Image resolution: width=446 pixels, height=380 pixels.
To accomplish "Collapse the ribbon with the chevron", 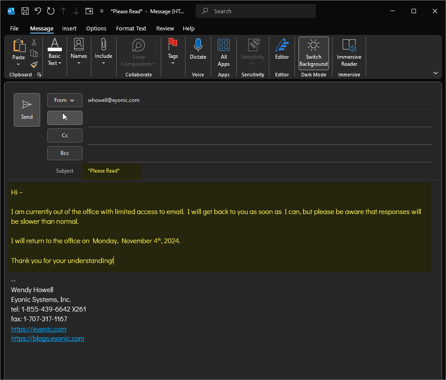I will click(435, 72).
